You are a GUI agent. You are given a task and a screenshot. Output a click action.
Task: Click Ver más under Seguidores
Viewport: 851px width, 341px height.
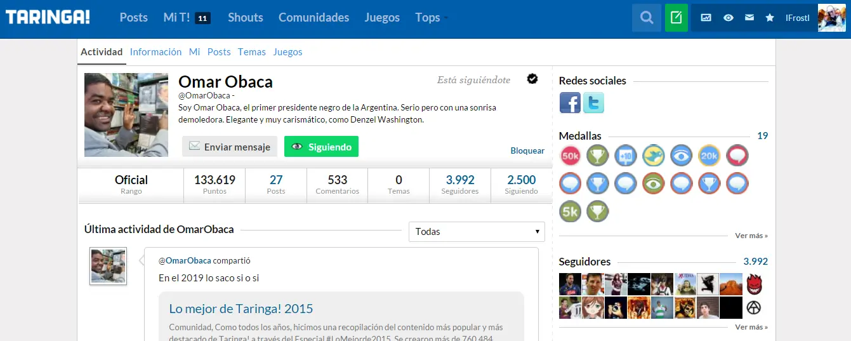click(751, 327)
